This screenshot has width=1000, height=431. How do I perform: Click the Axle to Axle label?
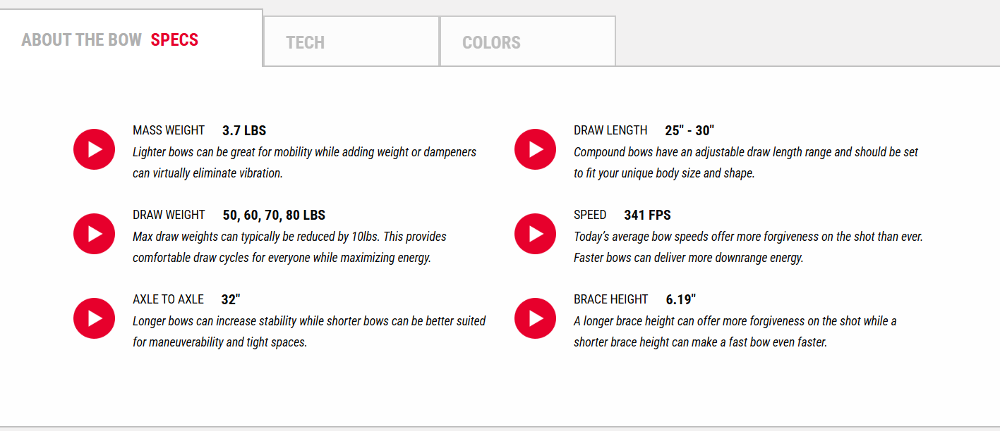click(x=168, y=299)
